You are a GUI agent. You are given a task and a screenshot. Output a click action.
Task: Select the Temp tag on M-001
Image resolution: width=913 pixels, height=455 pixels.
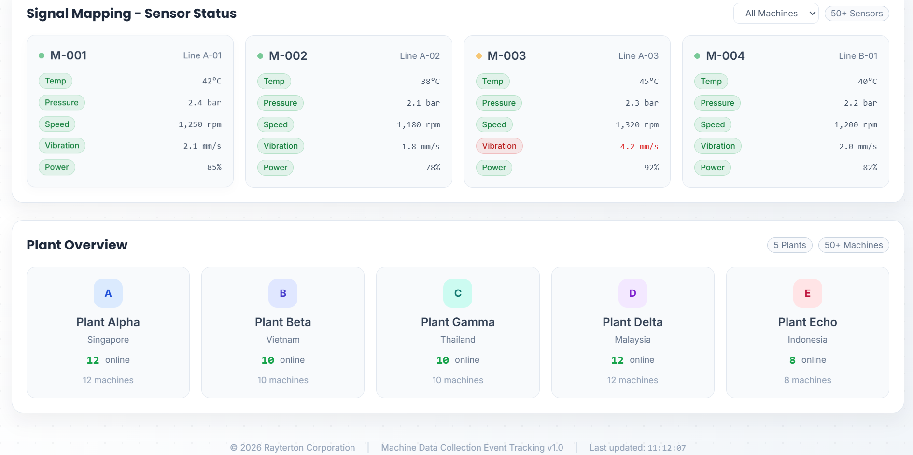56,81
